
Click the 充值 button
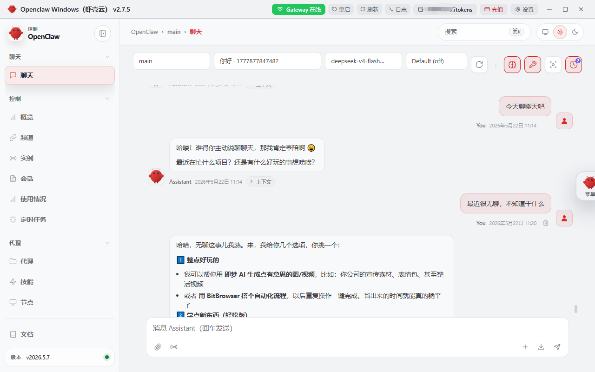point(494,9)
